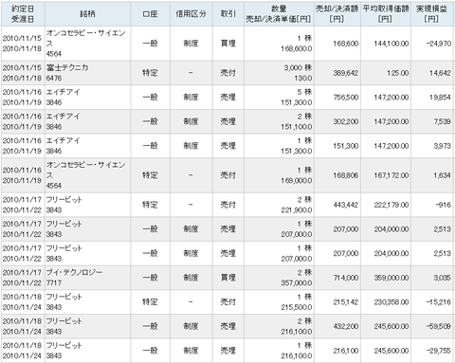Viewport: 455px width, 363px height.
Task: Click the average acquisition price 167,172.00
Action: (x=391, y=175)
